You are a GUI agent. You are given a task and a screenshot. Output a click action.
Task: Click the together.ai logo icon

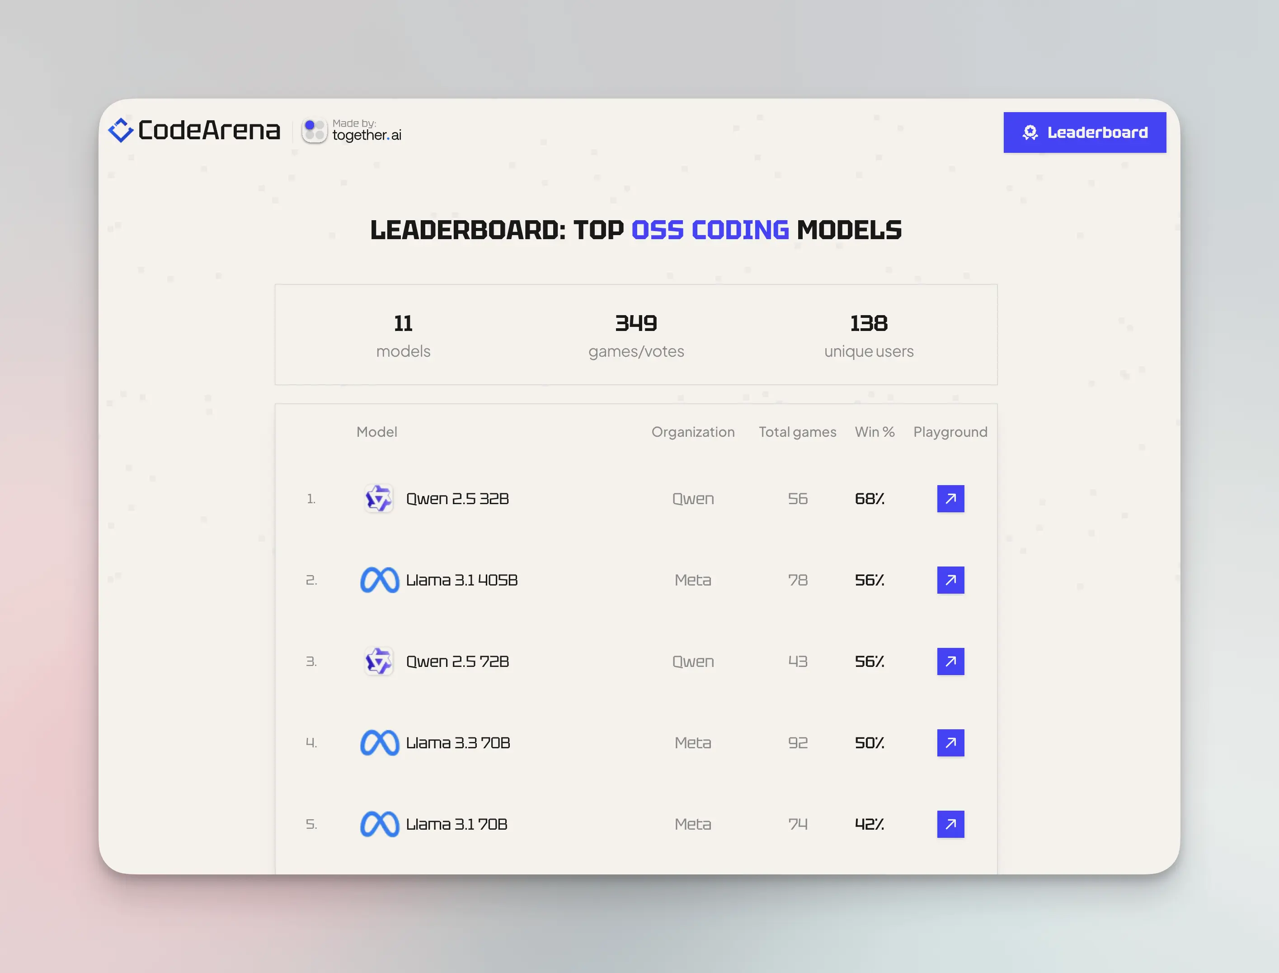coord(315,131)
